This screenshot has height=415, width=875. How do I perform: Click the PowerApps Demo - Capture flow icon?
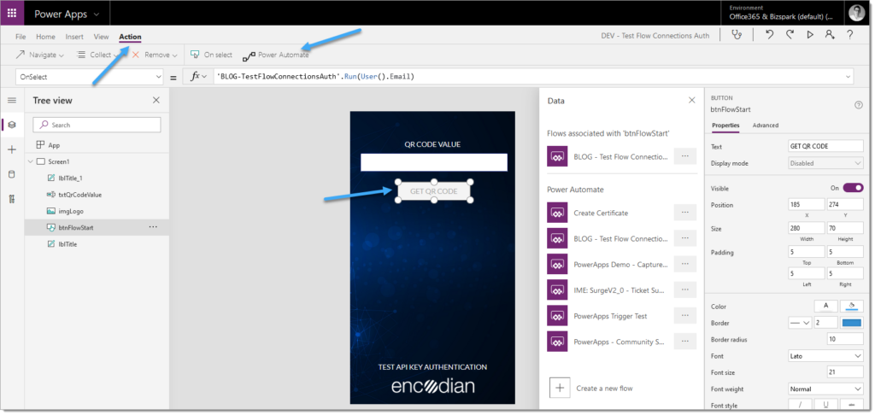click(557, 265)
